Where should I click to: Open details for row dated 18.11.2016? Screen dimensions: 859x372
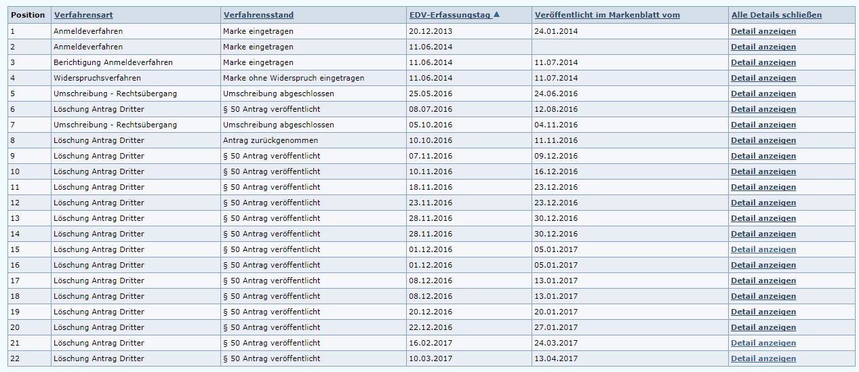coord(763,187)
